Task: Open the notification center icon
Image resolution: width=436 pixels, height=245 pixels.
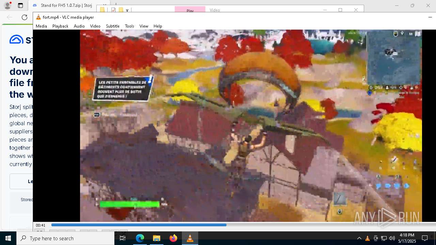Action: [x=425, y=238]
